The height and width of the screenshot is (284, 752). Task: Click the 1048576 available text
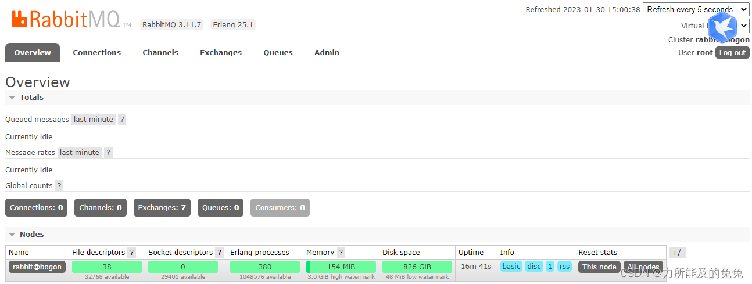tap(265, 277)
